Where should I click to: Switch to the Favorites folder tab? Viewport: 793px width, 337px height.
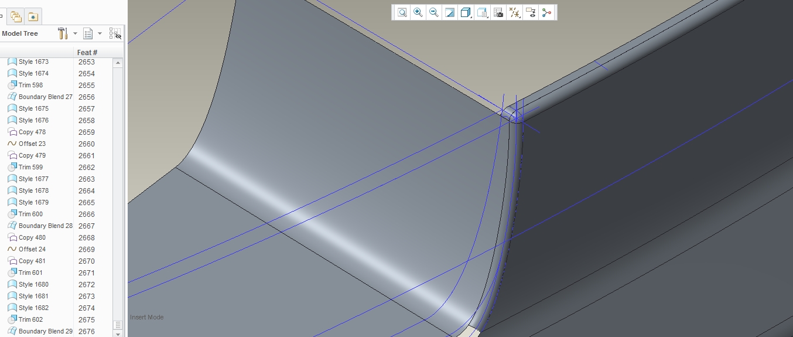pos(33,16)
